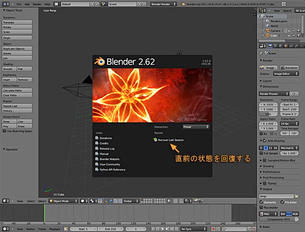Open the Python API Reference link

pyautogui.click(x=112, y=170)
